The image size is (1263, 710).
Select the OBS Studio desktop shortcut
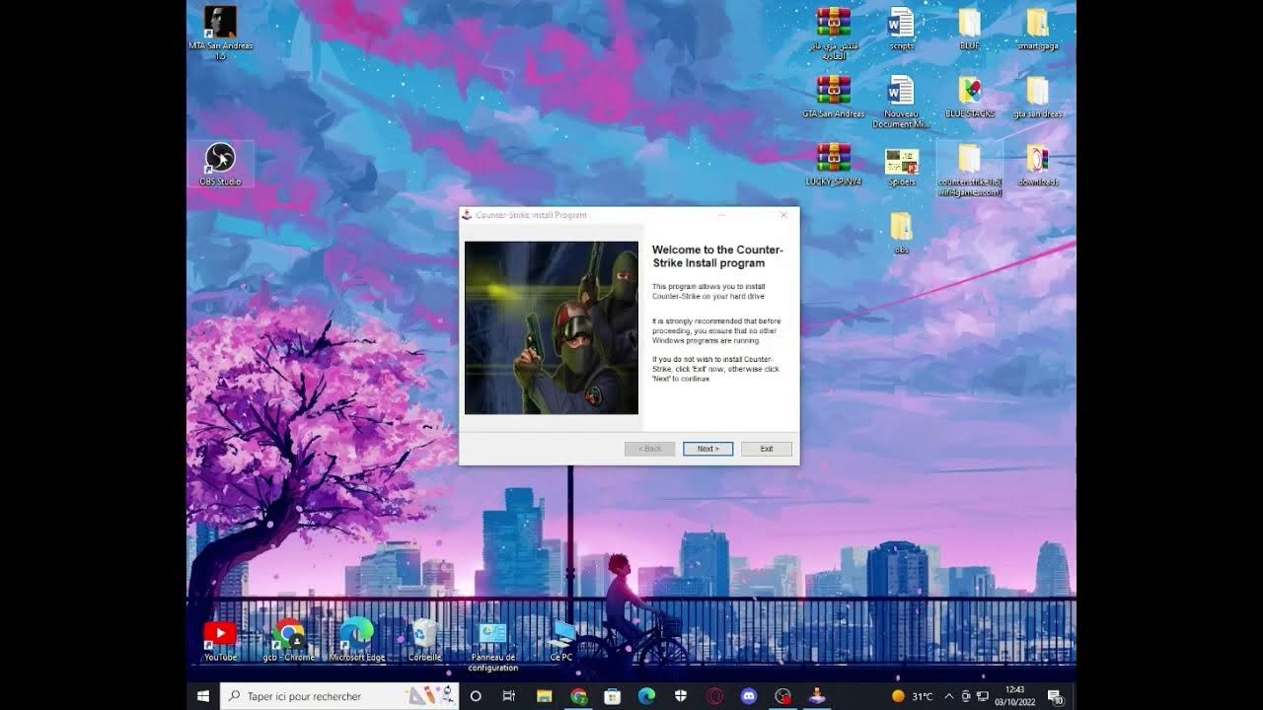220,164
